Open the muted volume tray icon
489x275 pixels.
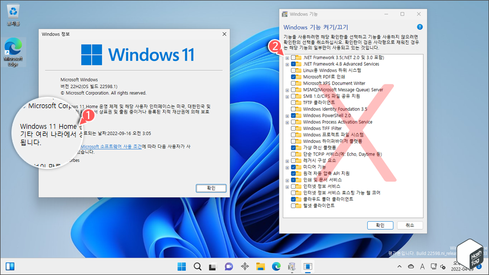tap(443, 267)
